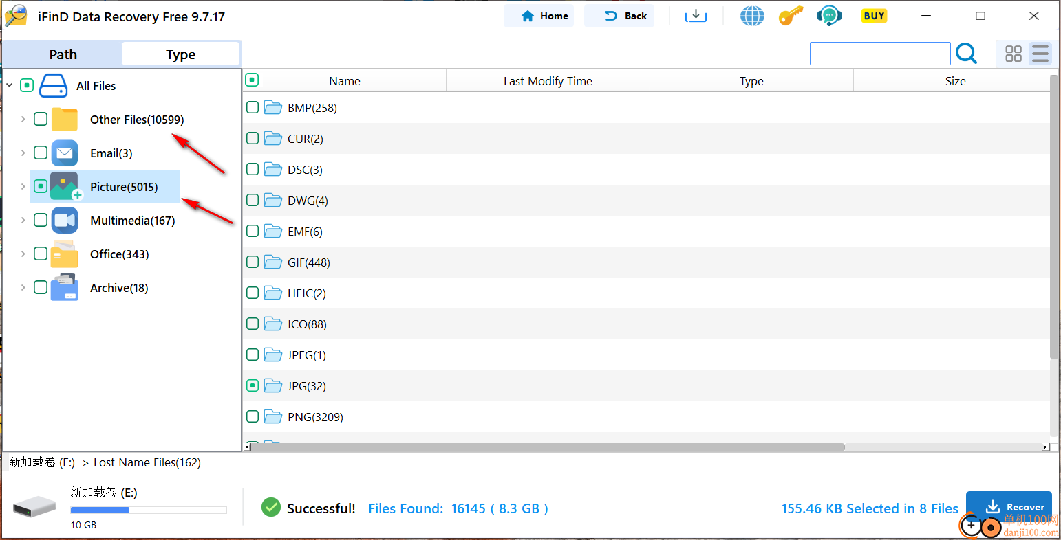
Task: Click the 新加载卷 (E:) breadcrumb
Action: point(42,462)
